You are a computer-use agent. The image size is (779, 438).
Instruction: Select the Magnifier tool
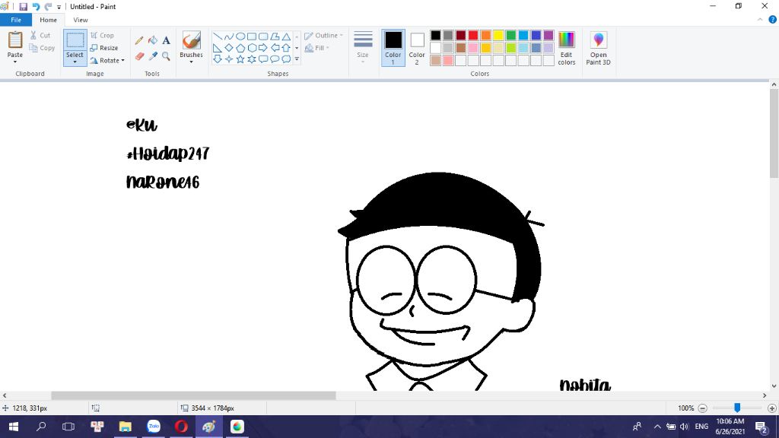[x=166, y=56]
